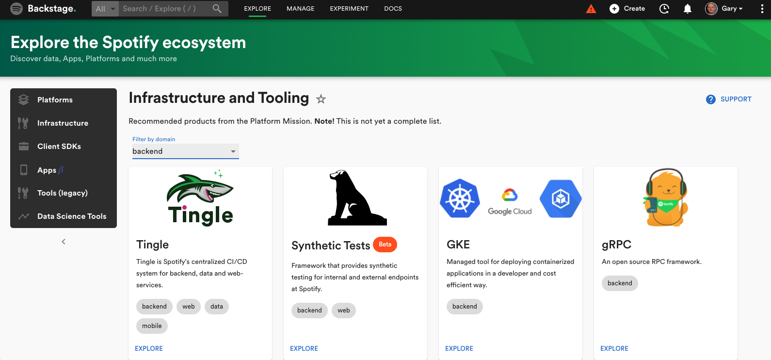Click EXPLORE on the gRPC card
Viewport: 771px width, 360px height.
614,348
